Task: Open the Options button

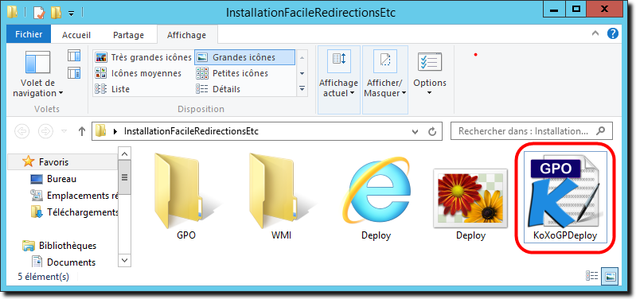Action: [x=430, y=74]
